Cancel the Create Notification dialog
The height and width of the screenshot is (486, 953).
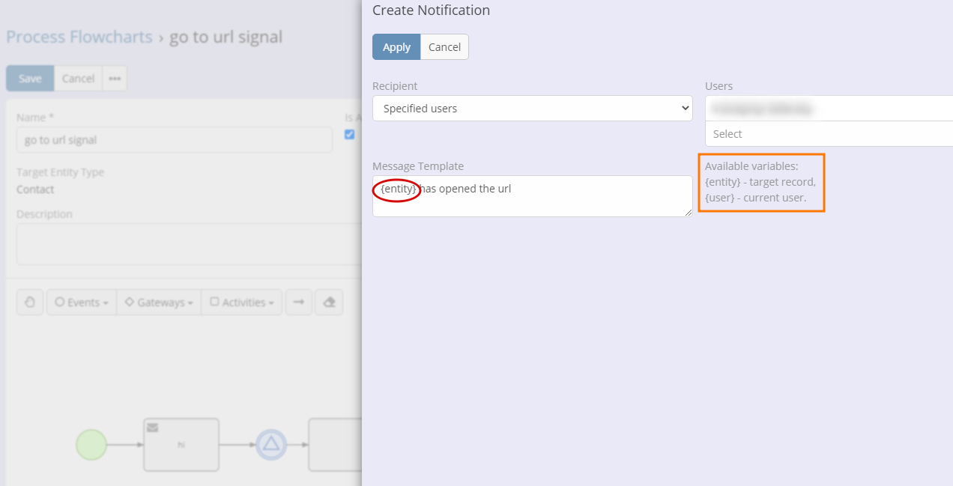click(444, 47)
